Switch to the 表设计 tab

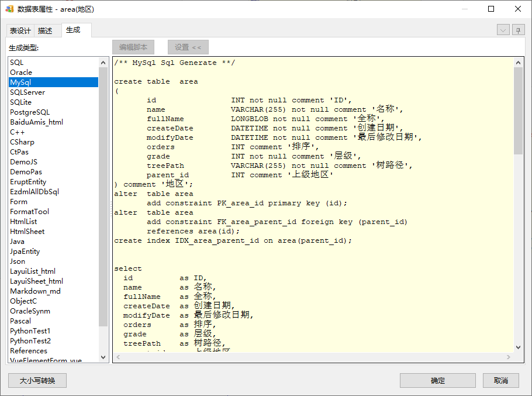(x=20, y=31)
